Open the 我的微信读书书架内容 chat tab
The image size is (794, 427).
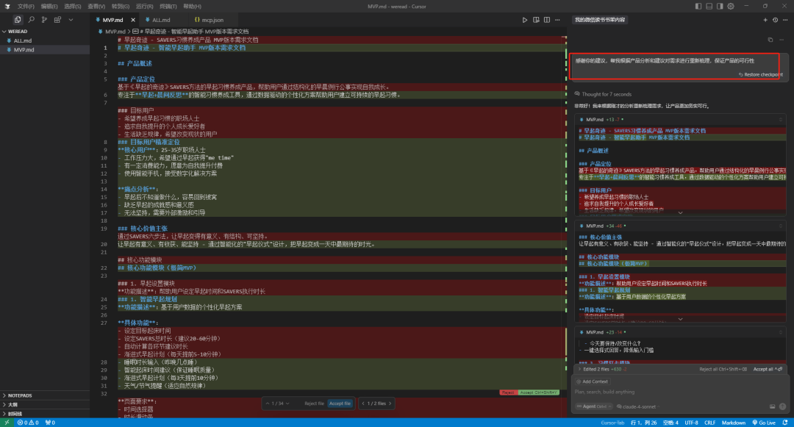tap(600, 20)
